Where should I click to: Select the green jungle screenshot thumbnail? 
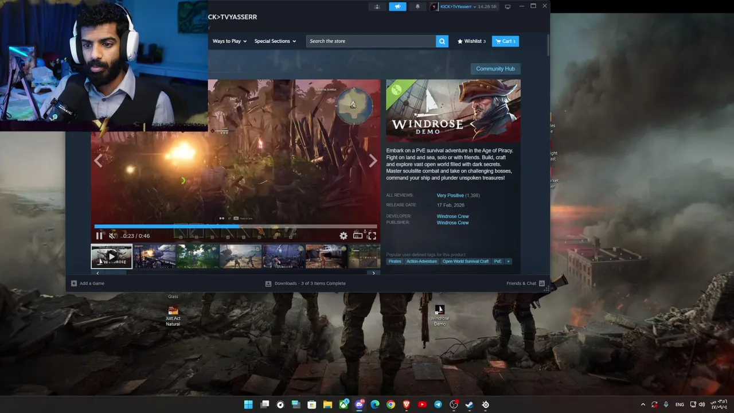click(198, 256)
